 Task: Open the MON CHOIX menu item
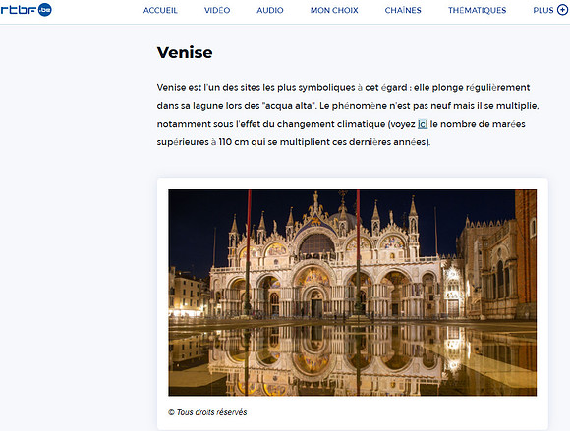334,10
